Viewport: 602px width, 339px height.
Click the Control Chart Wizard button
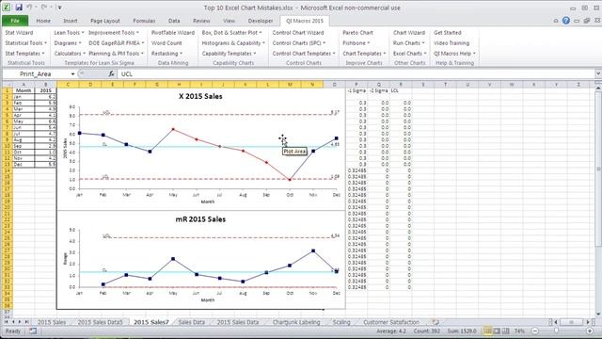(298, 33)
